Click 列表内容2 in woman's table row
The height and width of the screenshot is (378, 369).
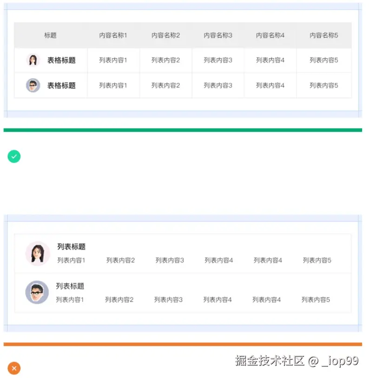(165, 60)
